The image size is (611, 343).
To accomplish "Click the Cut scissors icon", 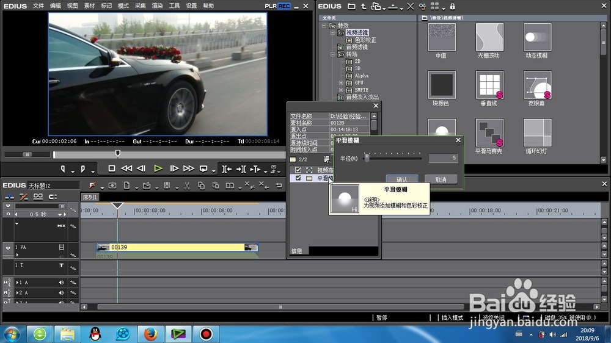I will [x=187, y=186].
